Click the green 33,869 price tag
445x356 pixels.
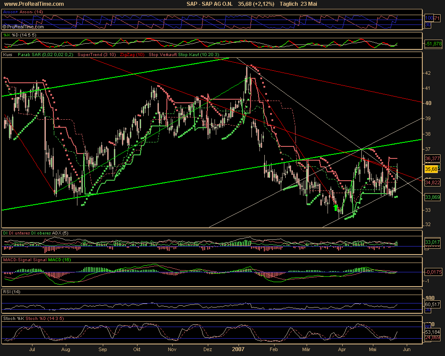(433, 197)
